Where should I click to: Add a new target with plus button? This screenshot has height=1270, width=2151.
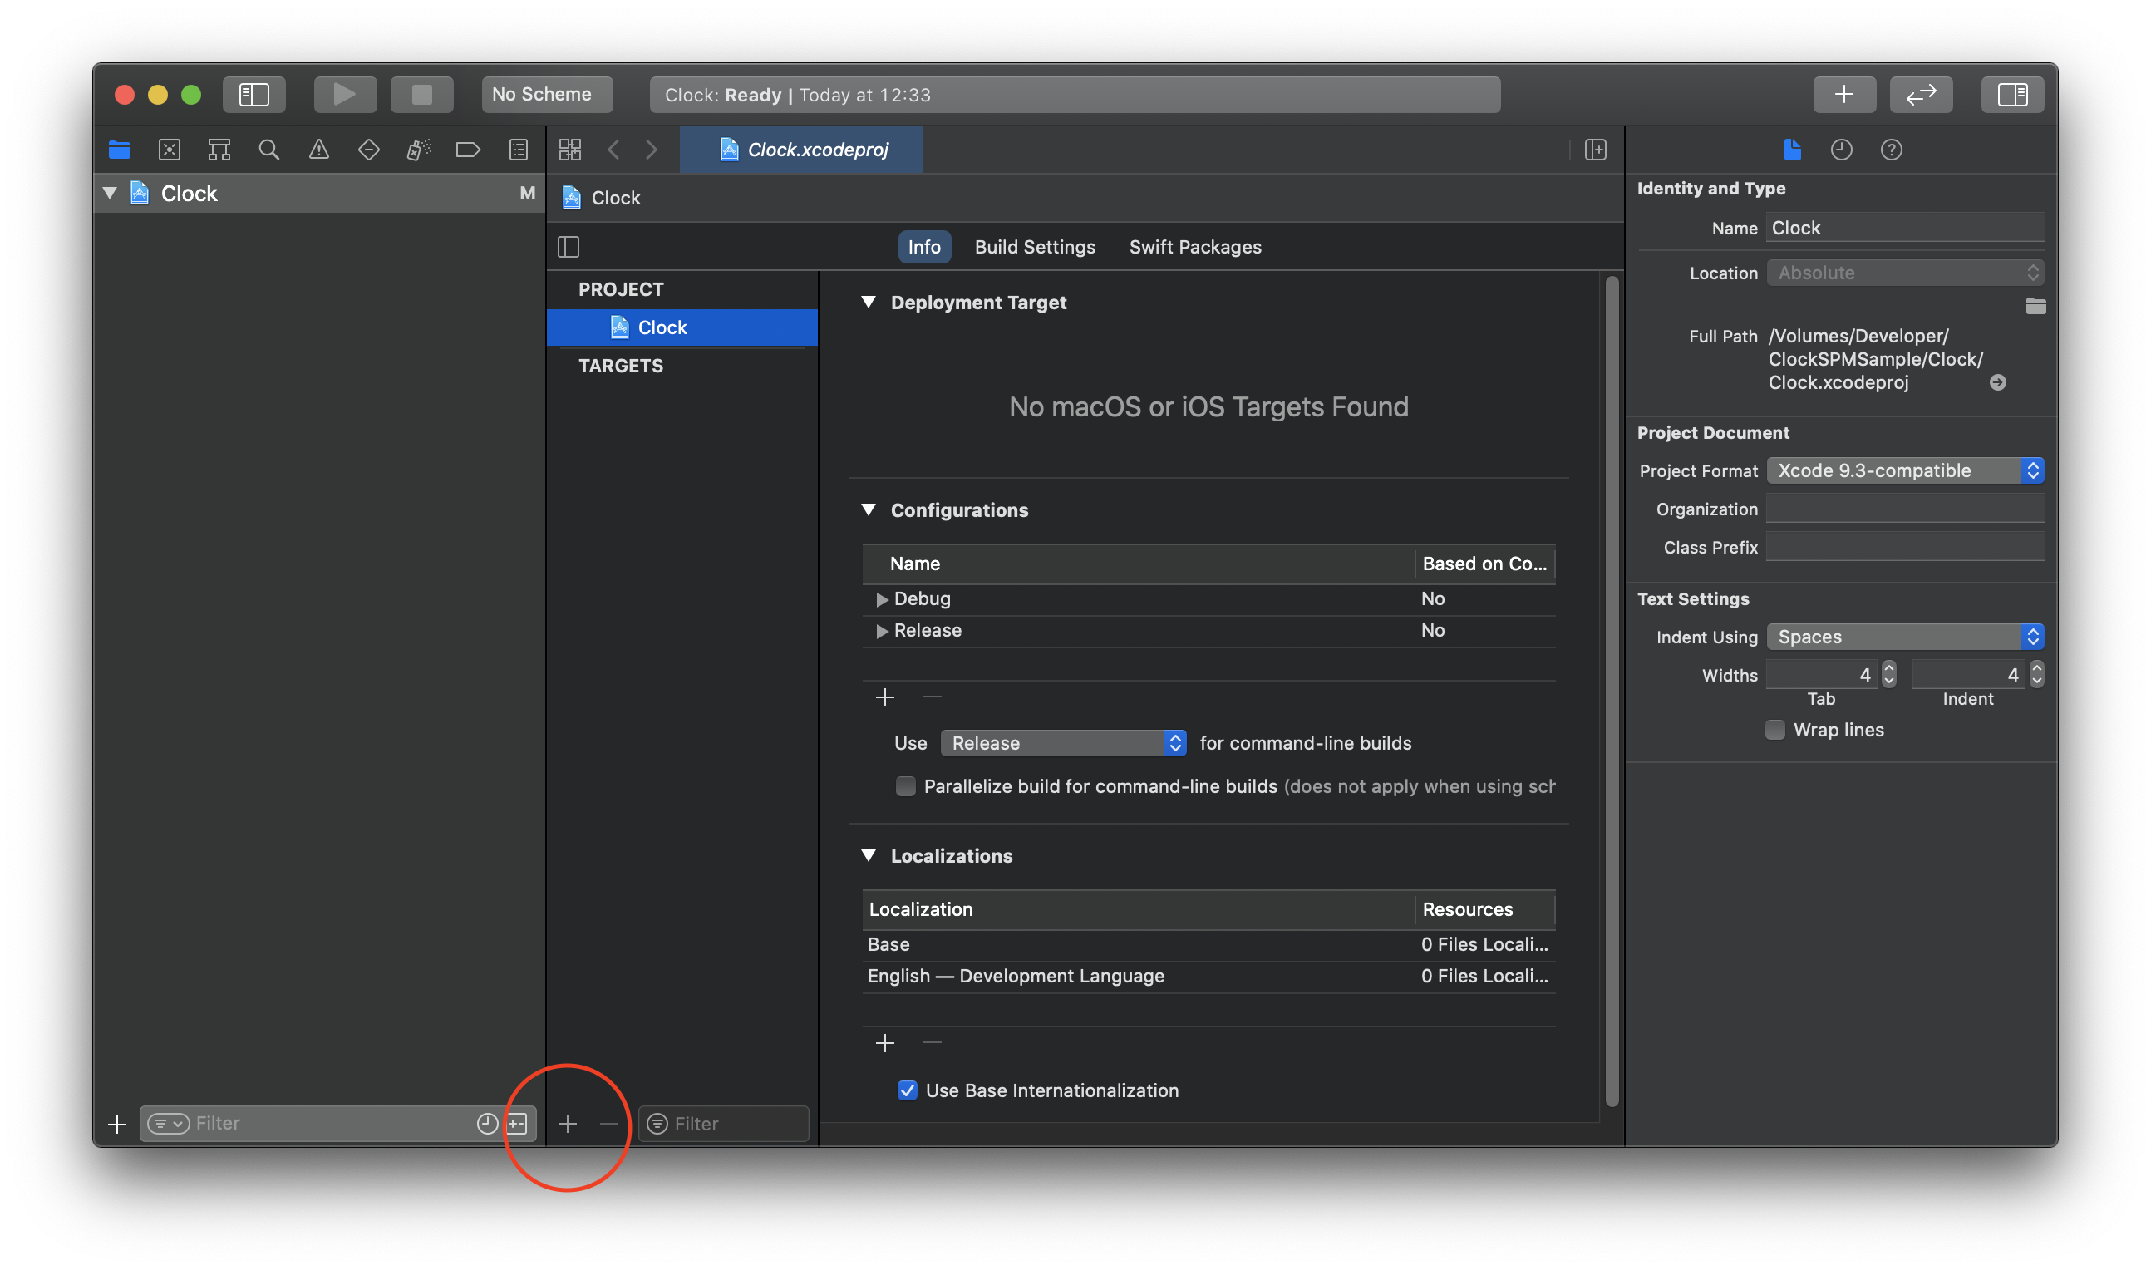tap(568, 1124)
